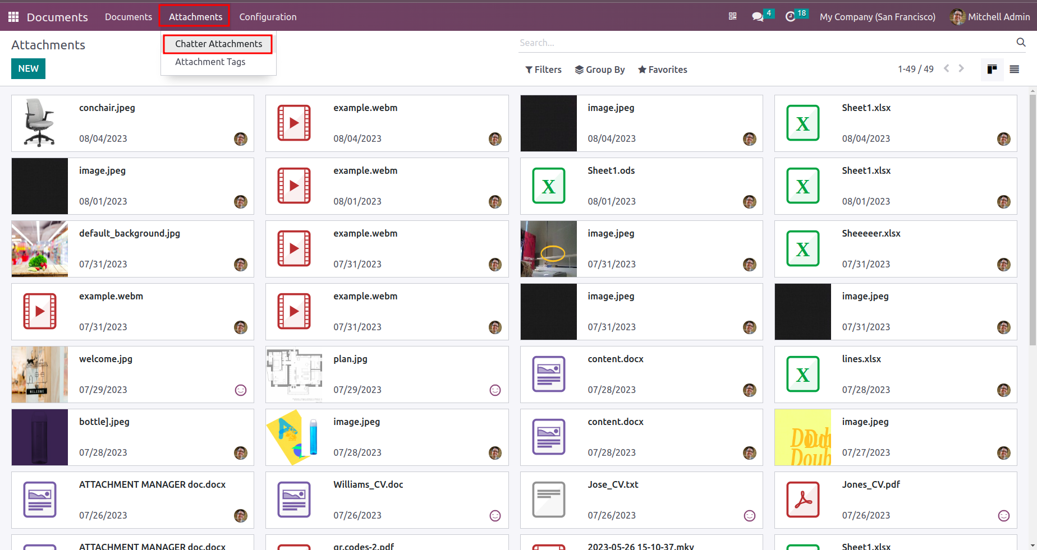Click the barcode scanner icon in top bar
Viewport: 1037px width, 550px height.
732,16
